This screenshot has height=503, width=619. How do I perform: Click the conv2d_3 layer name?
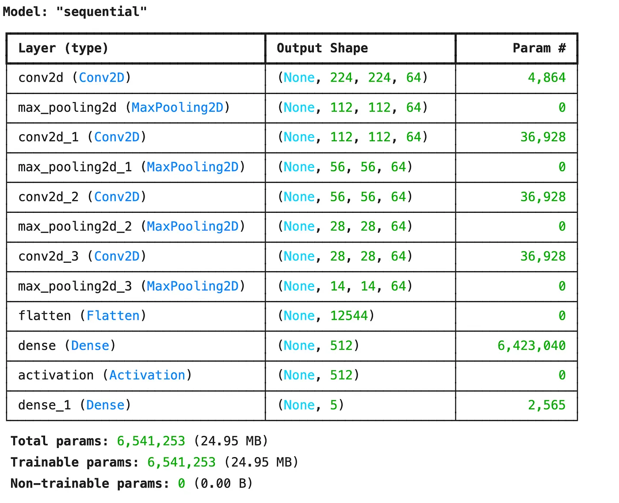click(48, 257)
